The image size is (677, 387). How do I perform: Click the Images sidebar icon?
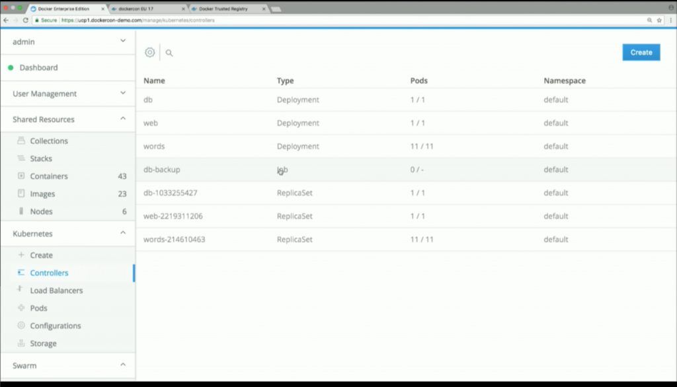click(x=21, y=194)
